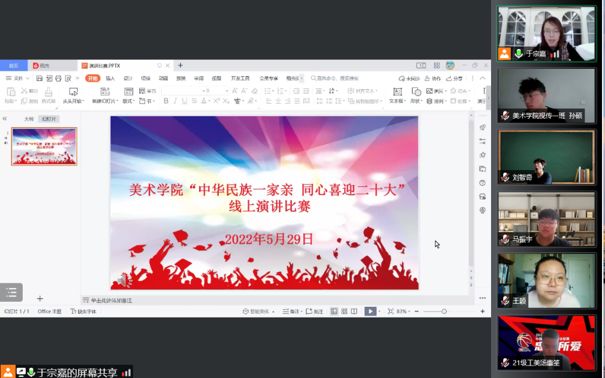Click the fit-to-window icon beside zoom percentage
This screenshot has height=378, width=605.
390,312
